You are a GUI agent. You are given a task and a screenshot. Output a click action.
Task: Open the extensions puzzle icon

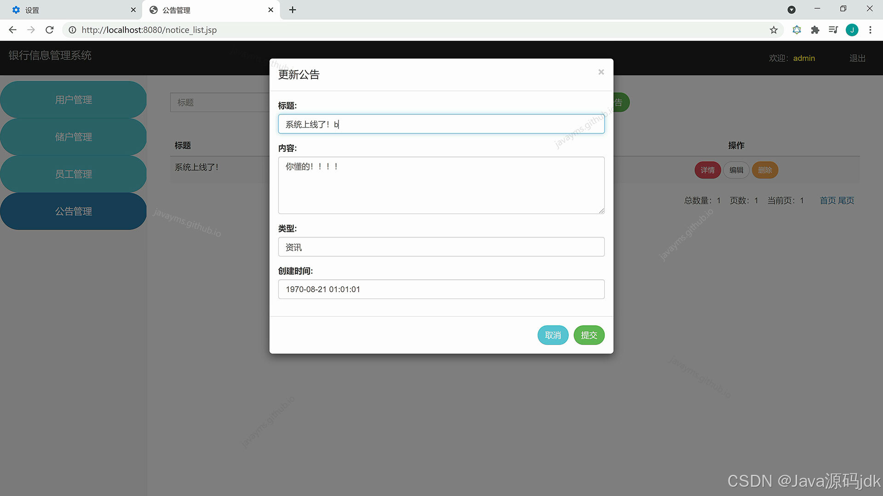coord(815,30)
